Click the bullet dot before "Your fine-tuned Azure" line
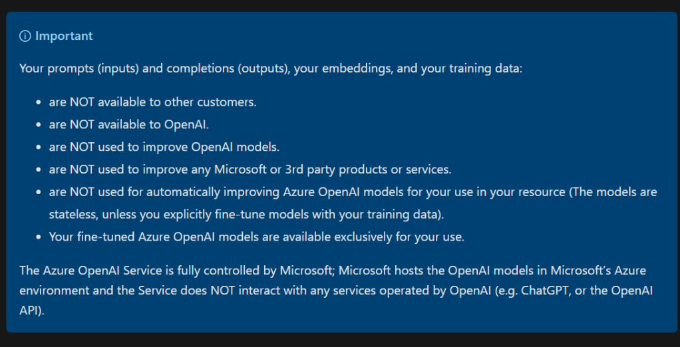 (x=37, y=237)
